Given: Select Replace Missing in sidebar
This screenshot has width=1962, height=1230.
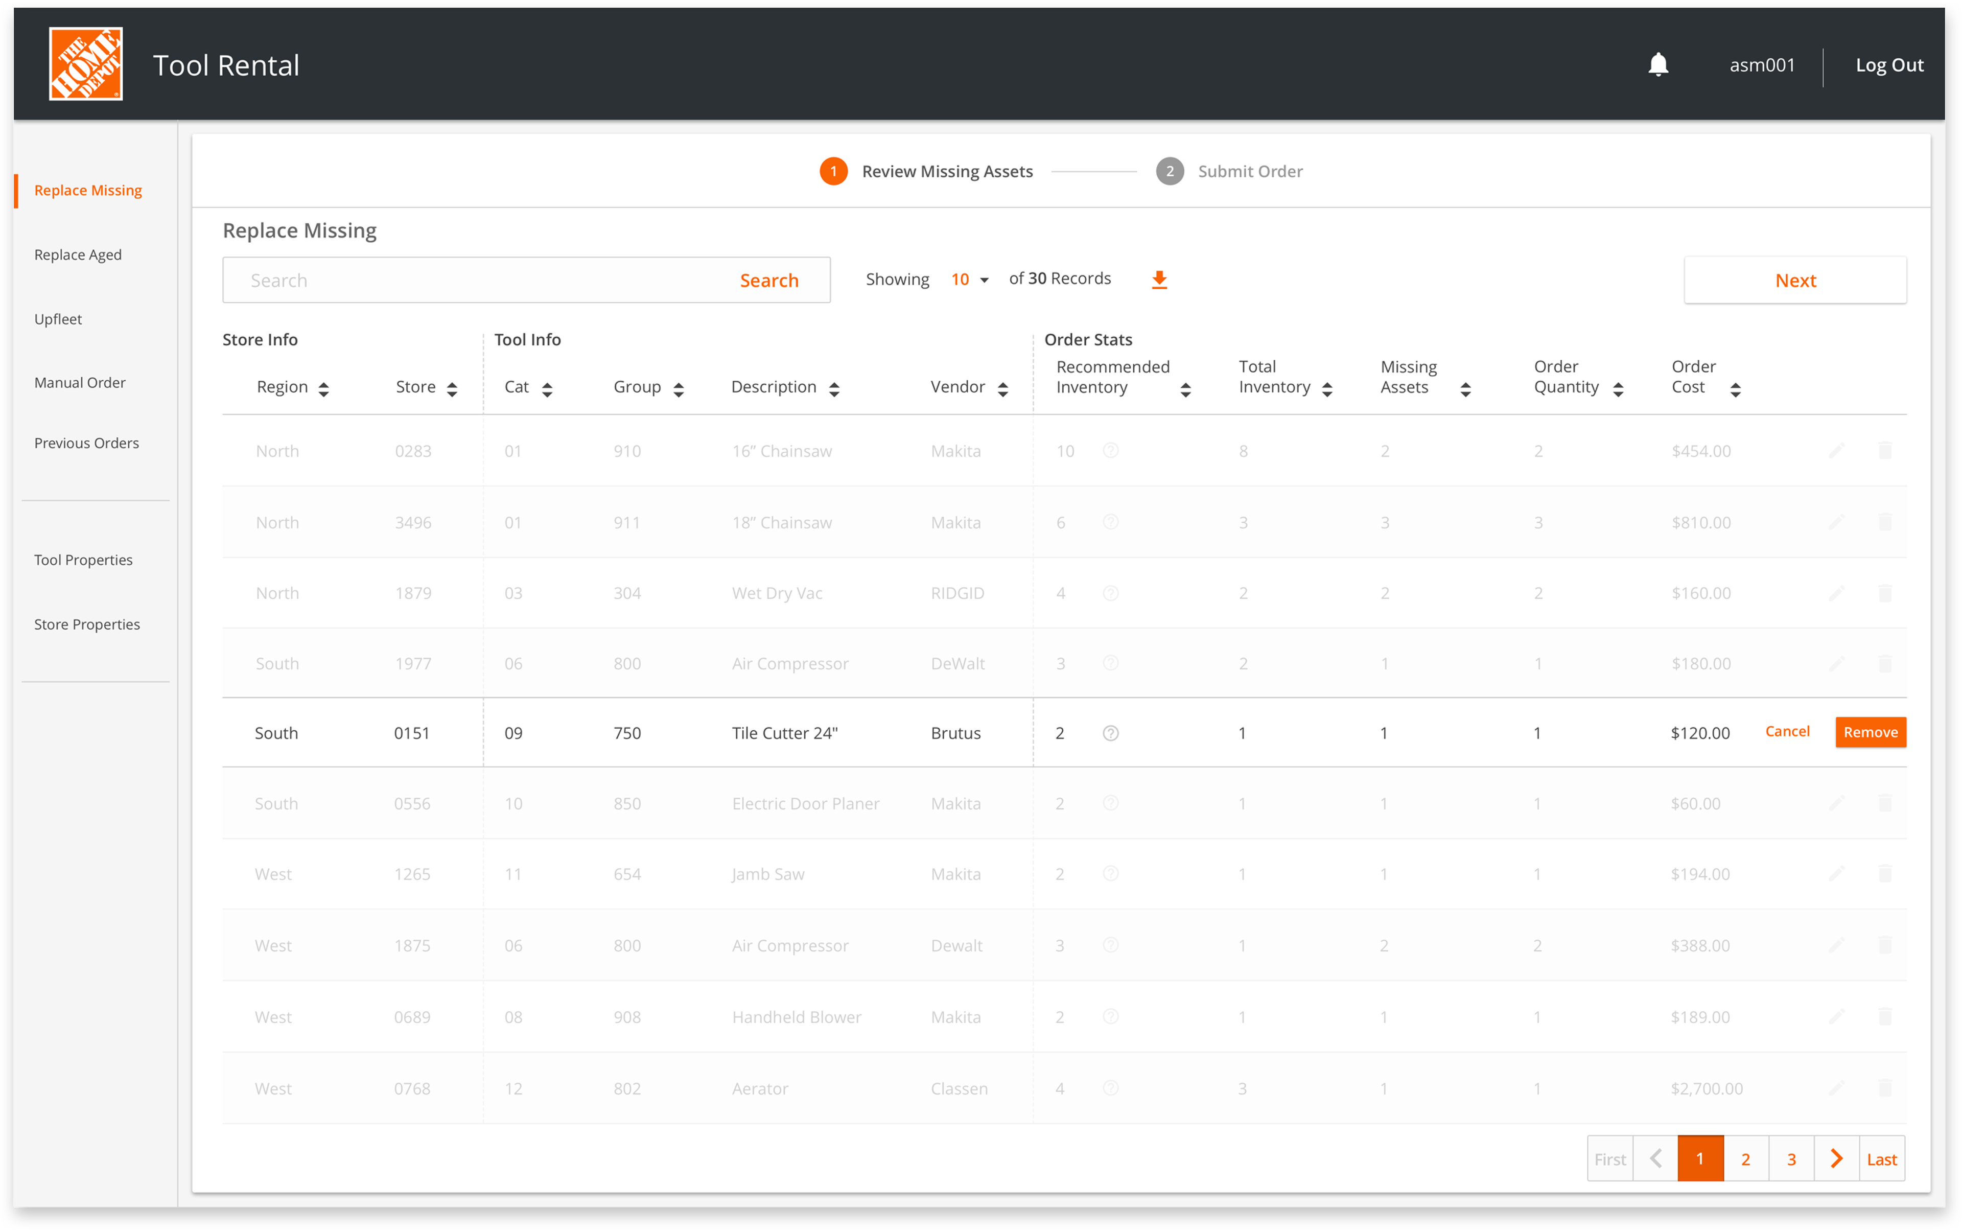Looking at the screenshot, I should pos(88,191).
